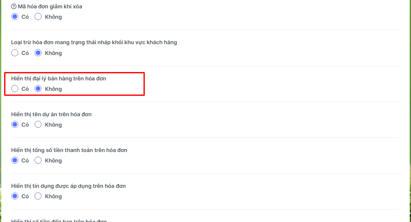Select Có for Hiển thị tổng số tiền thanh toán

(x=15, y=160)
